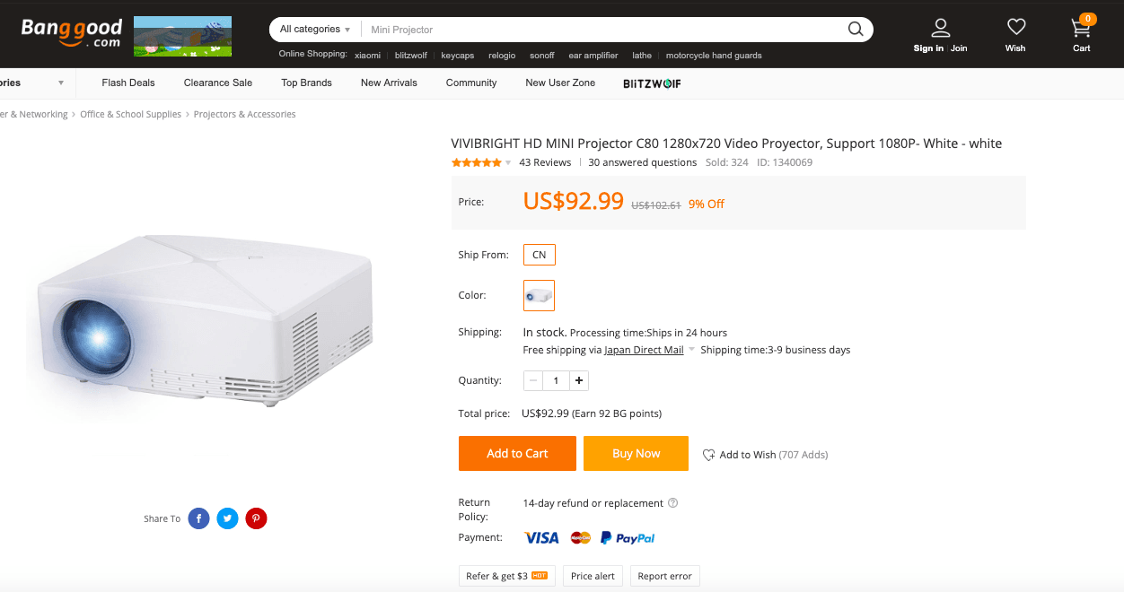Open the shopping Cart icon
Screen dimensions: 1124x592
[1081, 29]
